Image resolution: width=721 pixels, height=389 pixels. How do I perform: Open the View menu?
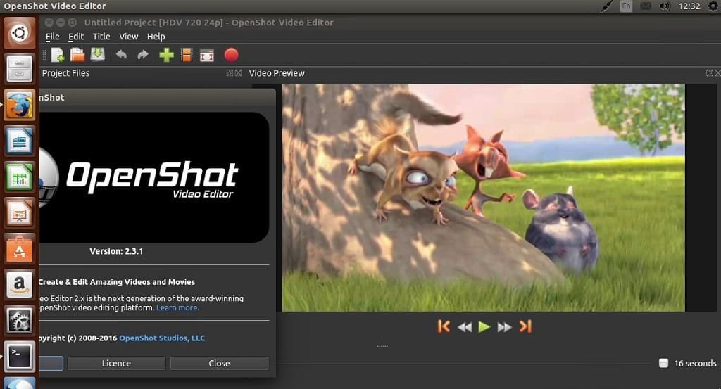(x=128, y=37)
